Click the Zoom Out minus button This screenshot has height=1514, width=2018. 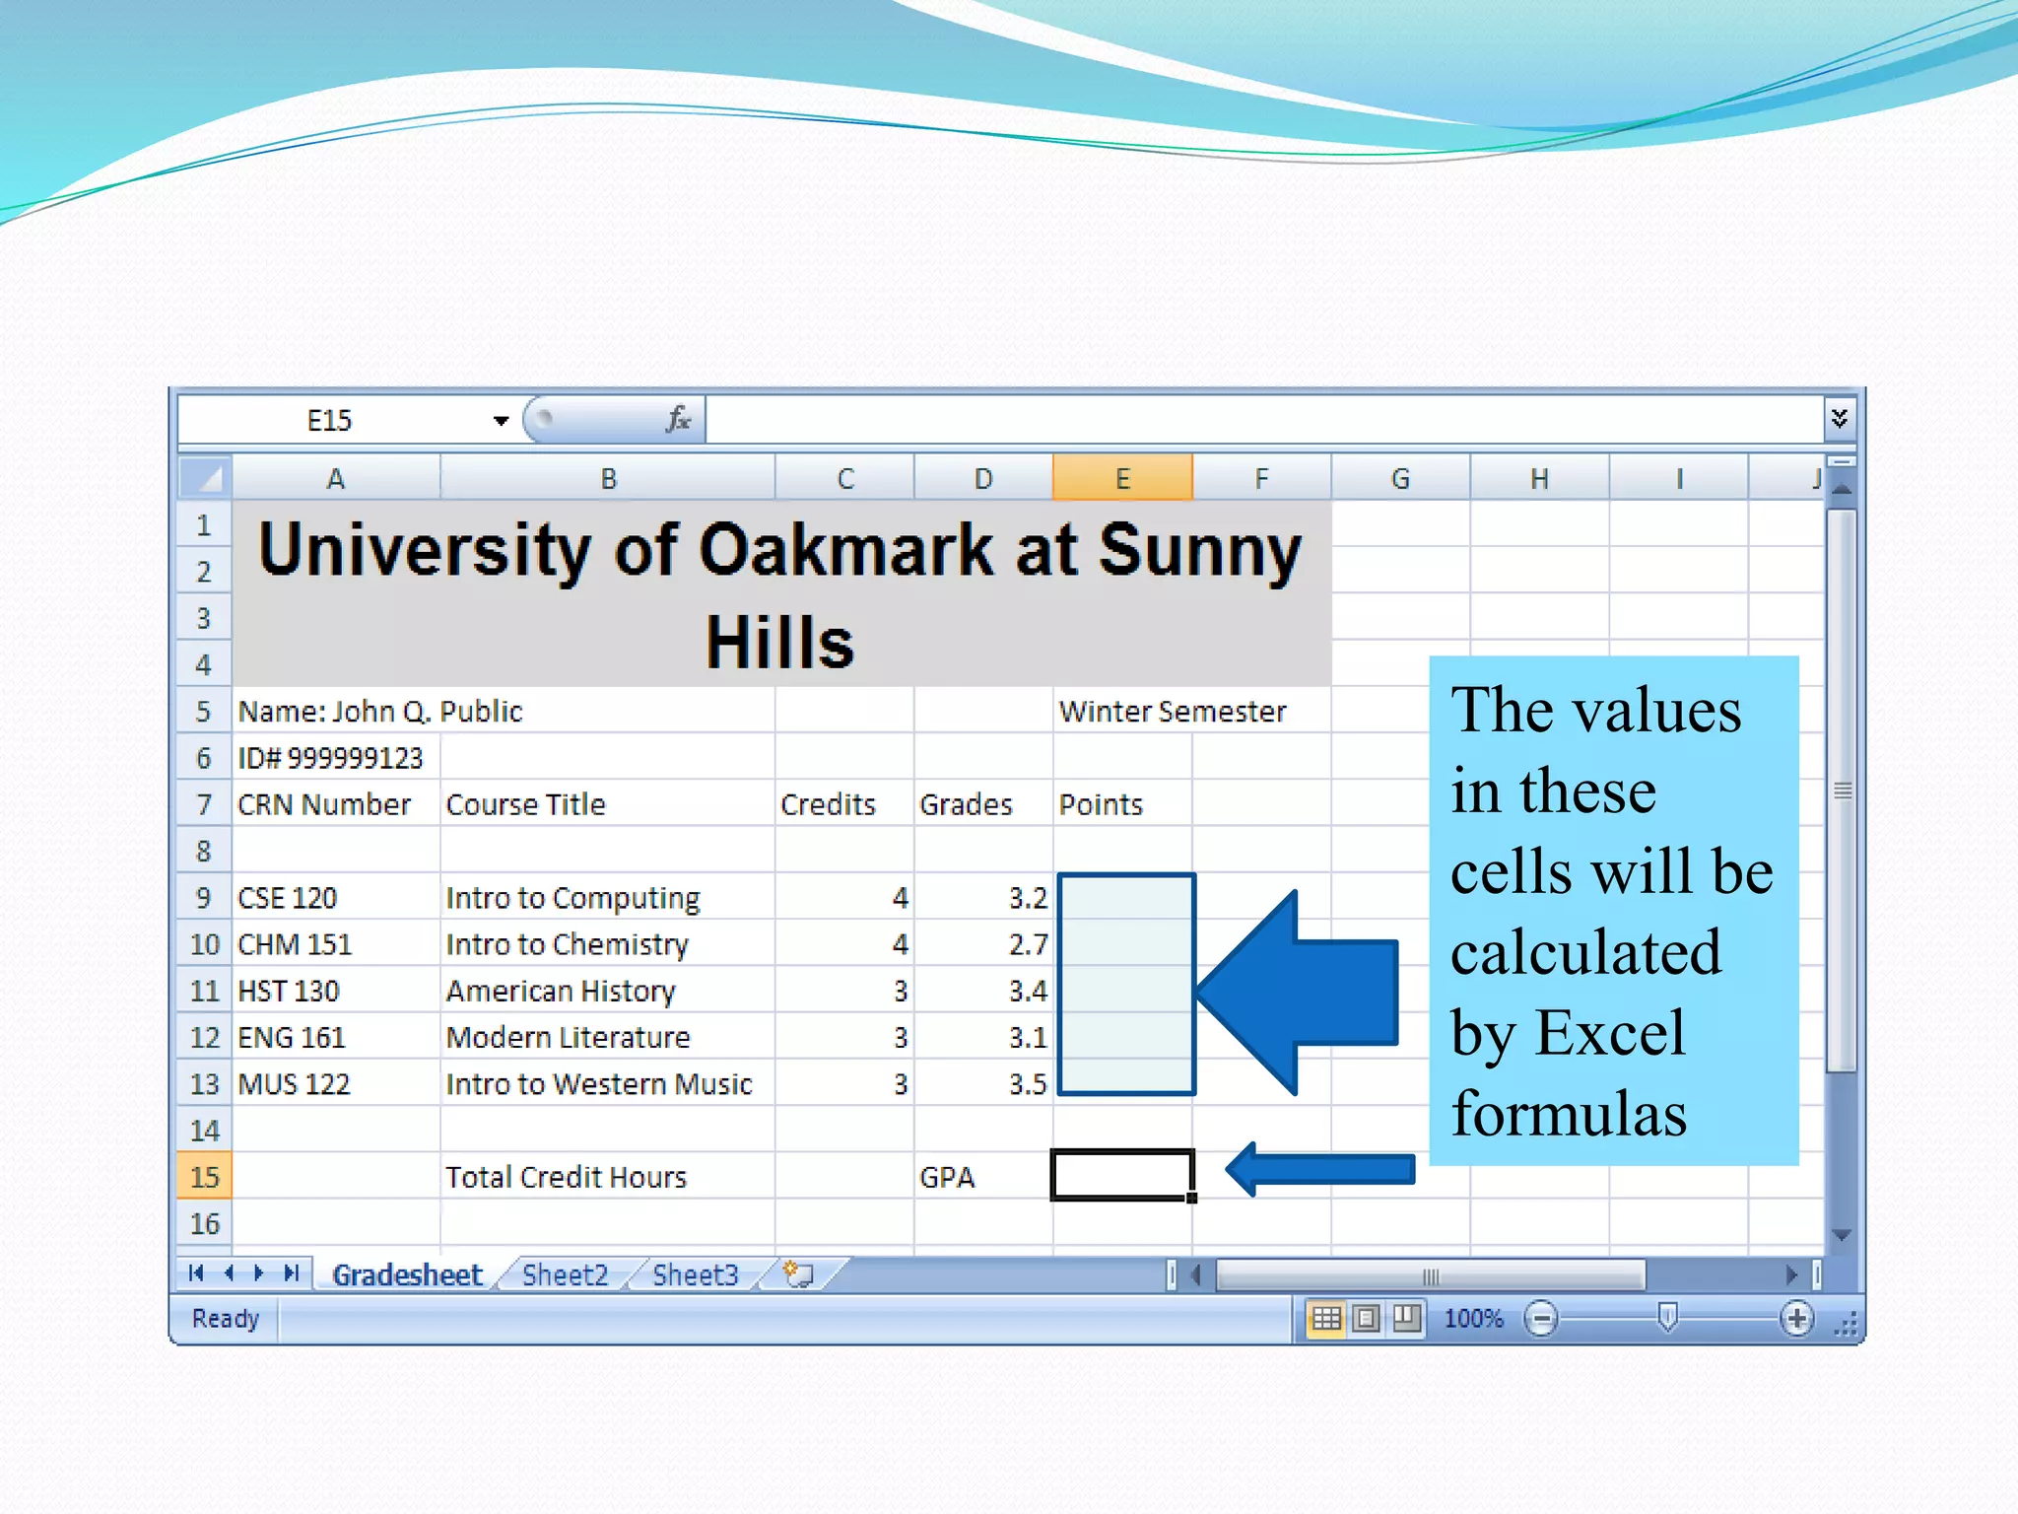point(1541,1319)
